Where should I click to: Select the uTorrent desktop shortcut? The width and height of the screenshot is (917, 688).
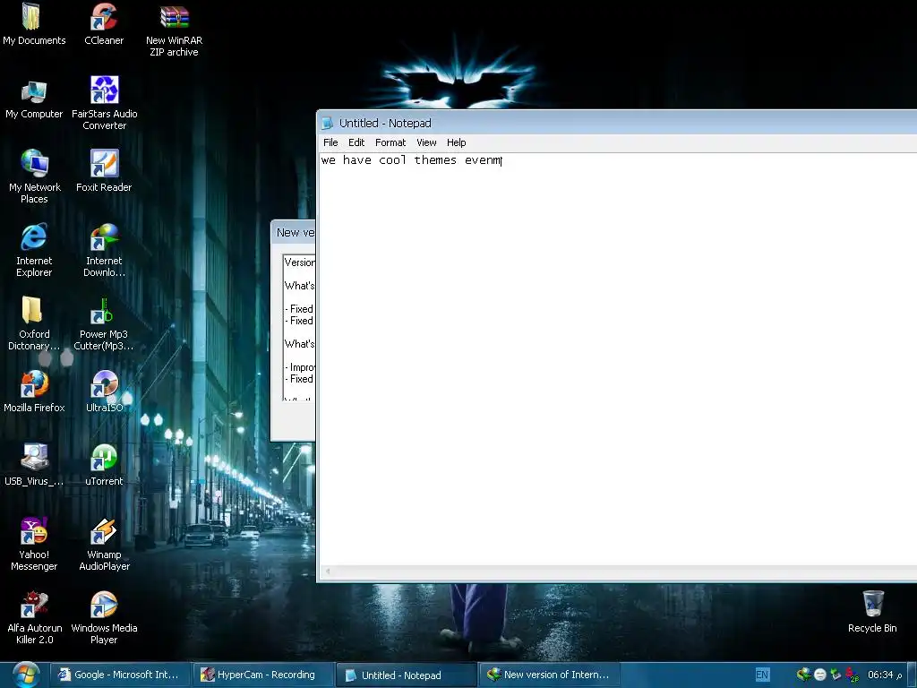click(104, 465)
